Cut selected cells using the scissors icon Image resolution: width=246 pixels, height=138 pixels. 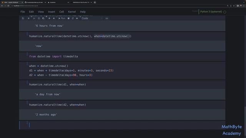(x=34, y=18)
